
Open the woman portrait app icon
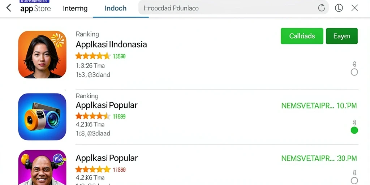42,55
